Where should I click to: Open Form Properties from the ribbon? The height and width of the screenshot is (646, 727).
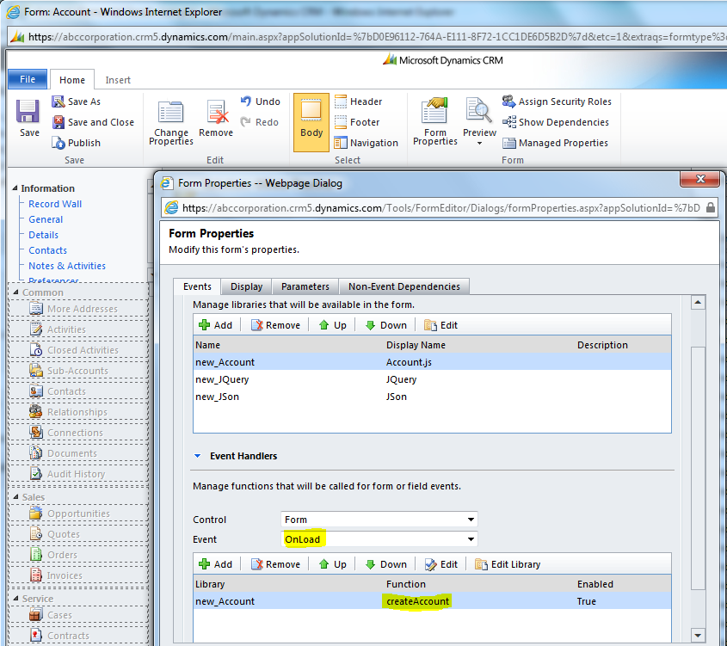tap(435, 114)
